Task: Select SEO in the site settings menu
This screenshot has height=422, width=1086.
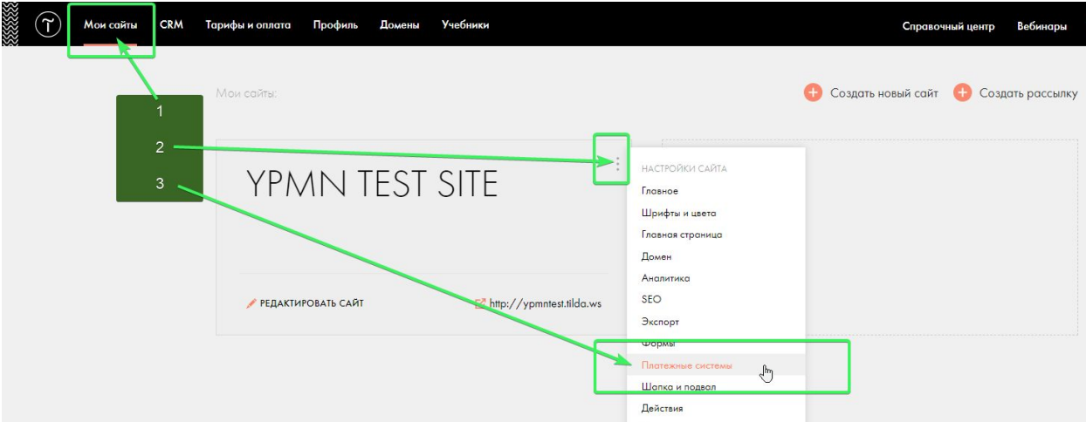Action: pos(651,300)
